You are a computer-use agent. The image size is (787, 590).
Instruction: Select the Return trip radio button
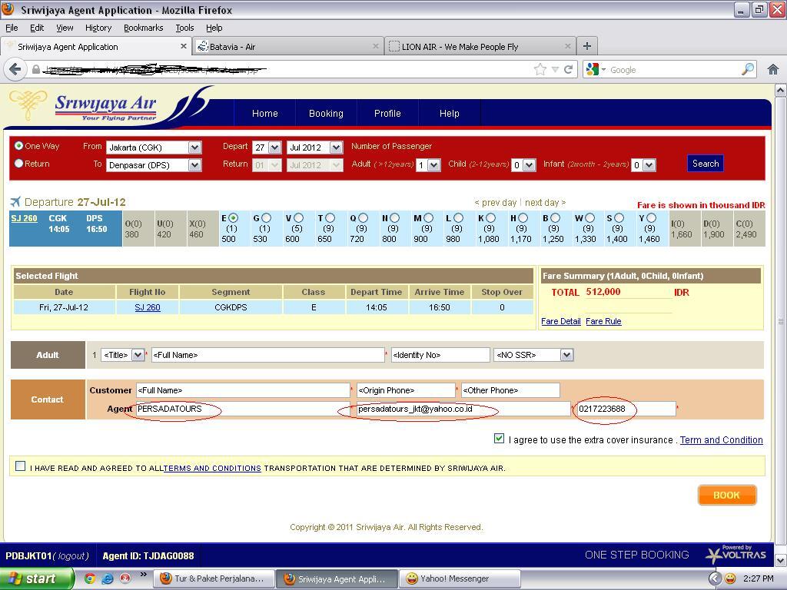point(18,164)
